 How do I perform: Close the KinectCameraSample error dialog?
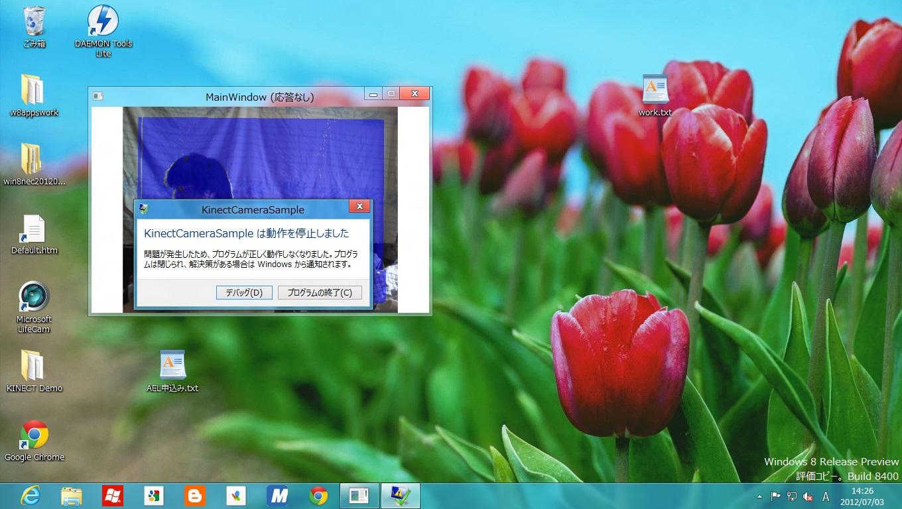[x=359, y=207]
